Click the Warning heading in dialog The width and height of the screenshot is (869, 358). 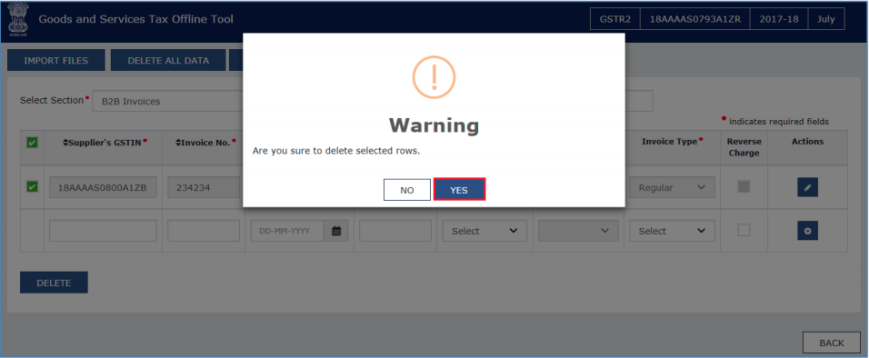tap(434, 125)
